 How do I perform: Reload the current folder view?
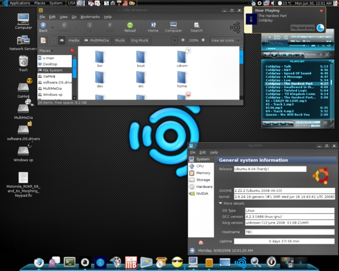[130, 27]
